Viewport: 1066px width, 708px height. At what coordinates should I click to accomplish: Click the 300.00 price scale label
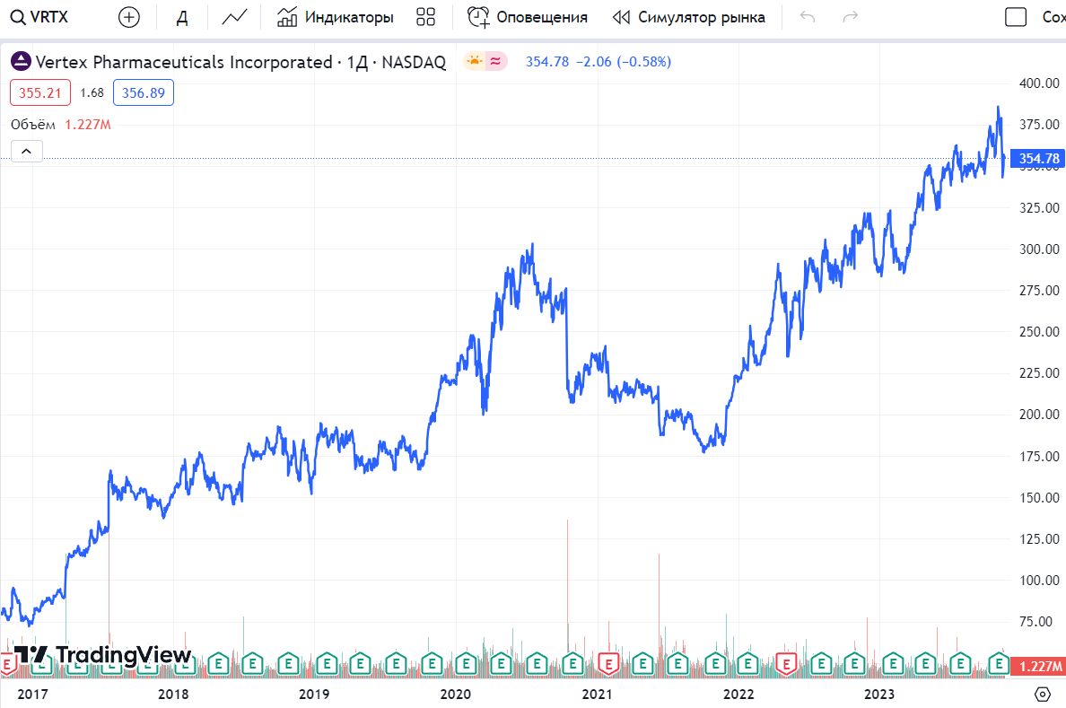click(x=1039, y=249)
